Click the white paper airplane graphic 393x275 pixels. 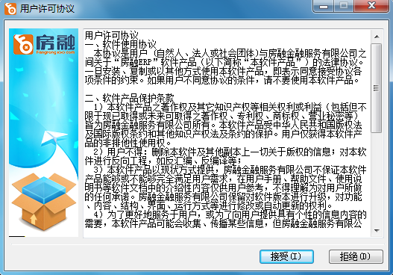[x=54, y=137]
